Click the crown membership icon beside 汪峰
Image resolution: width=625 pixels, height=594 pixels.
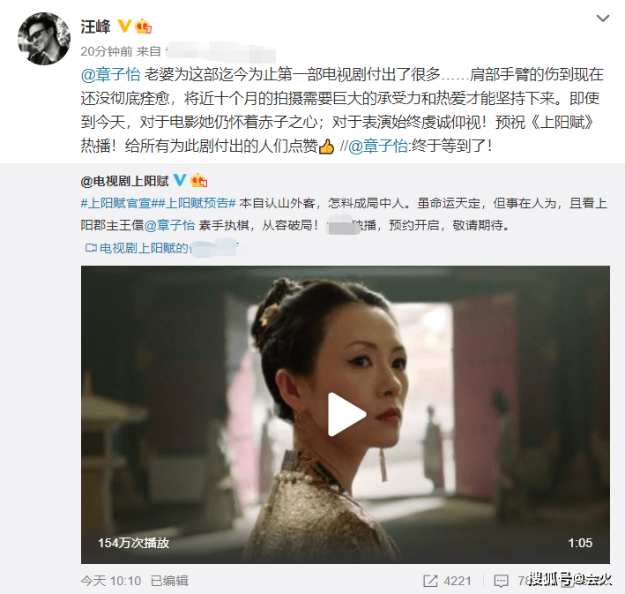(x=143, y=26)
